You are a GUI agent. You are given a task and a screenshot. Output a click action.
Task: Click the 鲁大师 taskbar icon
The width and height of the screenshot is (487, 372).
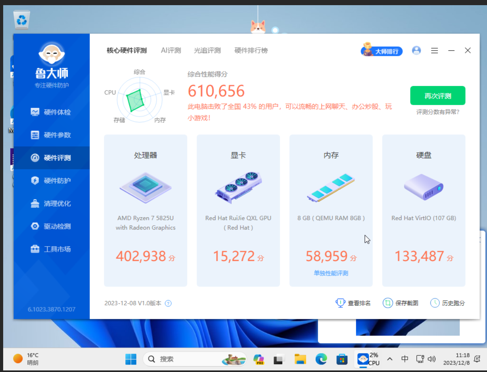[363, 359]
